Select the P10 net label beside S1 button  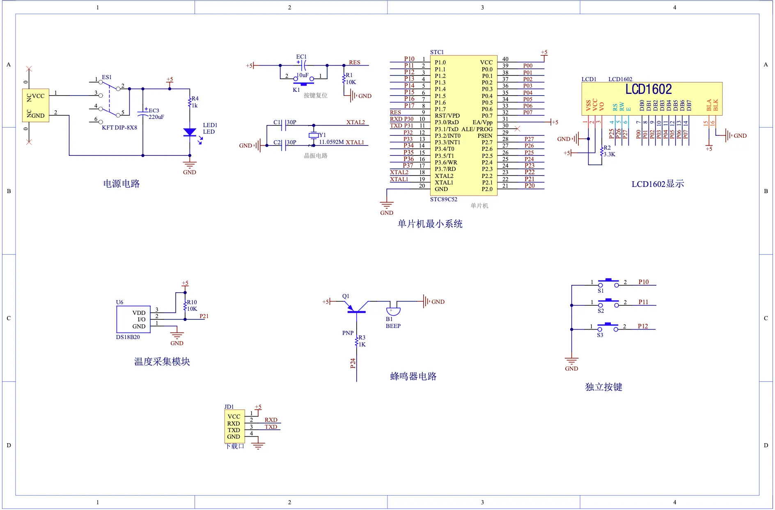click(644, 282)
